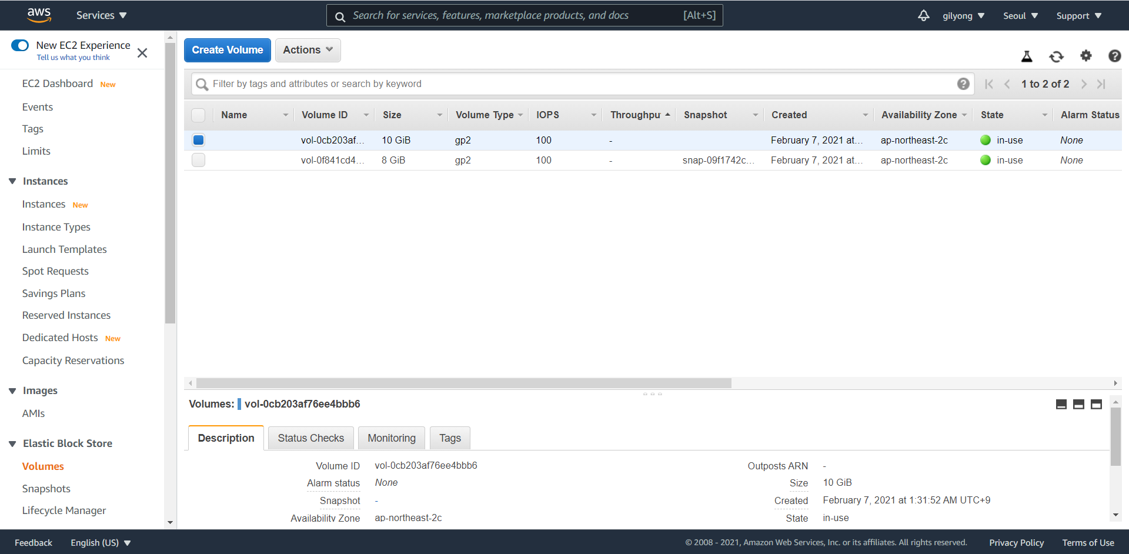Click the top search magnifier icon

click(340, 16)
